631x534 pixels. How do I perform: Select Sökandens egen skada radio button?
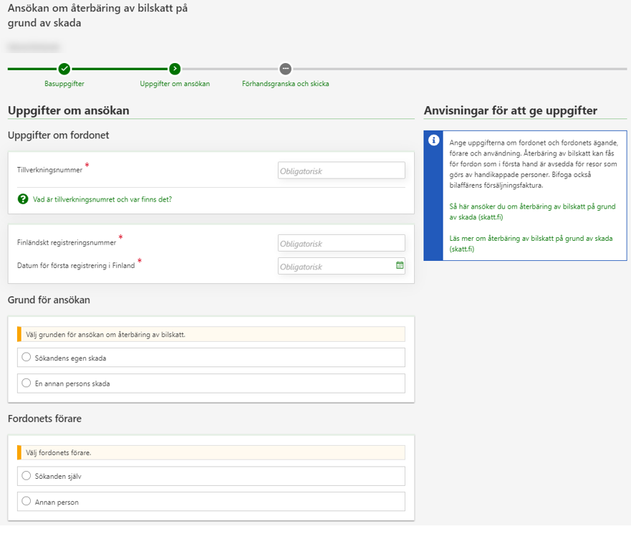[27, 357]
